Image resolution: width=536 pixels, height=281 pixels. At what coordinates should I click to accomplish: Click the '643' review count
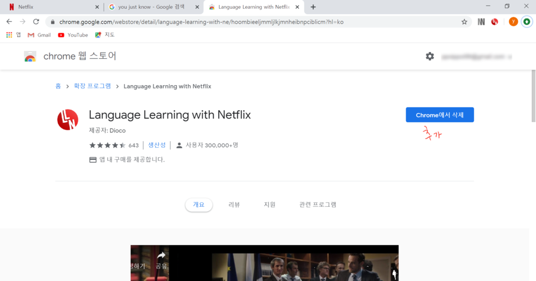click(134, 145)
